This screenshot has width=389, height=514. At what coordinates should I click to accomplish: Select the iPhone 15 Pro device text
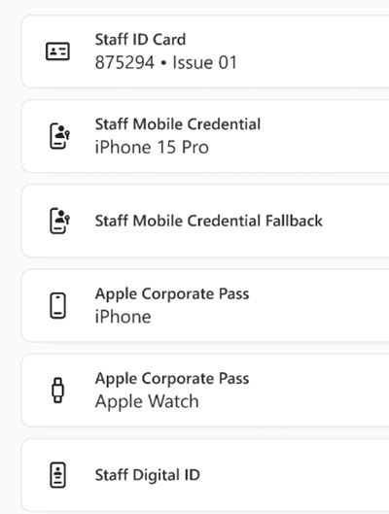pos(152,147)
